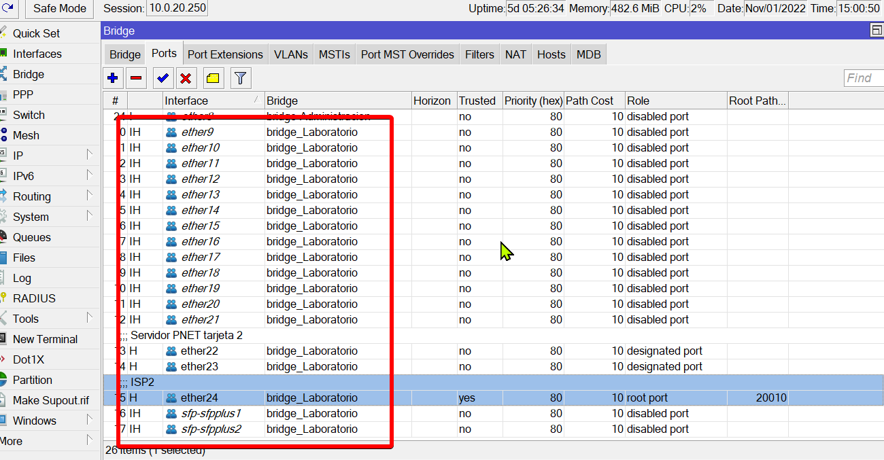Open Bridge in the sidebar

click(29, 74)
